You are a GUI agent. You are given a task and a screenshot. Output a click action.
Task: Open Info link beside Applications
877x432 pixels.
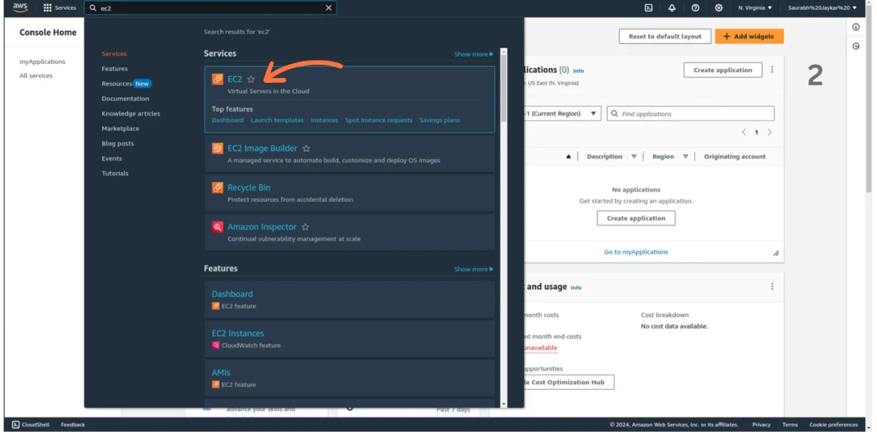pyautogui.click(x=578, y=71)
